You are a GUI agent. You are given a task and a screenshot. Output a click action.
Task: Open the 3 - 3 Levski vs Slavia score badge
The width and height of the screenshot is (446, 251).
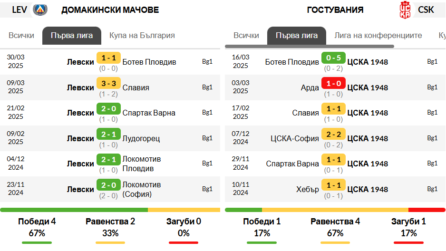[x=108, y=83]
